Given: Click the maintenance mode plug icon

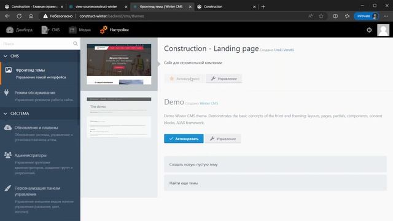Looking at the screenshot, I should click(7, 93).
